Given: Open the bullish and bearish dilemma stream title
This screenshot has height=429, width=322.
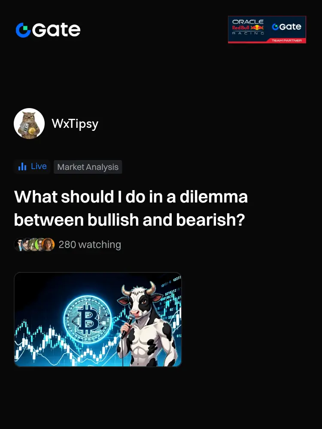Looking at the screenshot, I should pos(131,208).
